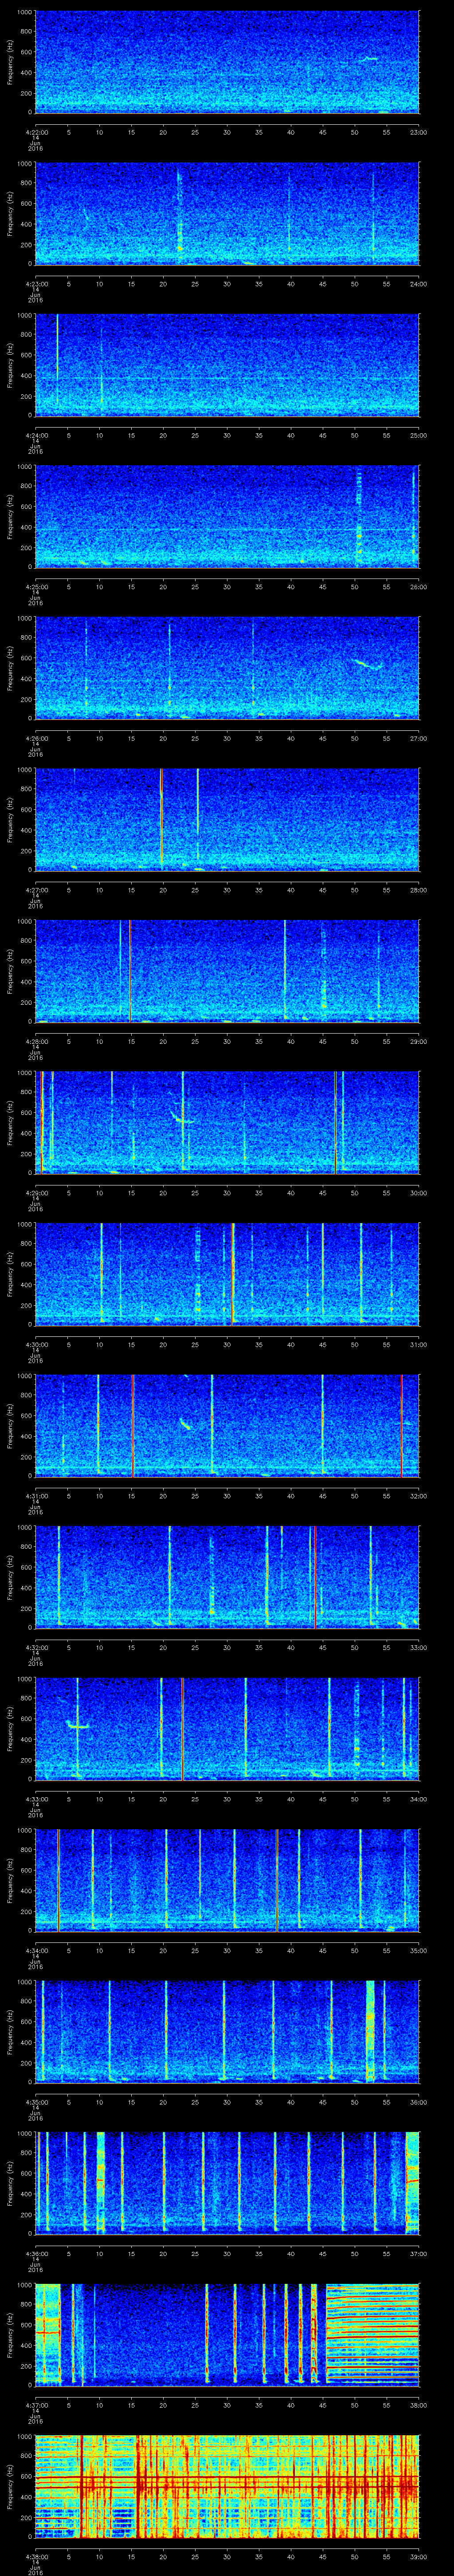Screen dimensions: 454x2576
Task: Open the spectrogram panel starting at 4:28:00
Action: (x=227, y=971)
